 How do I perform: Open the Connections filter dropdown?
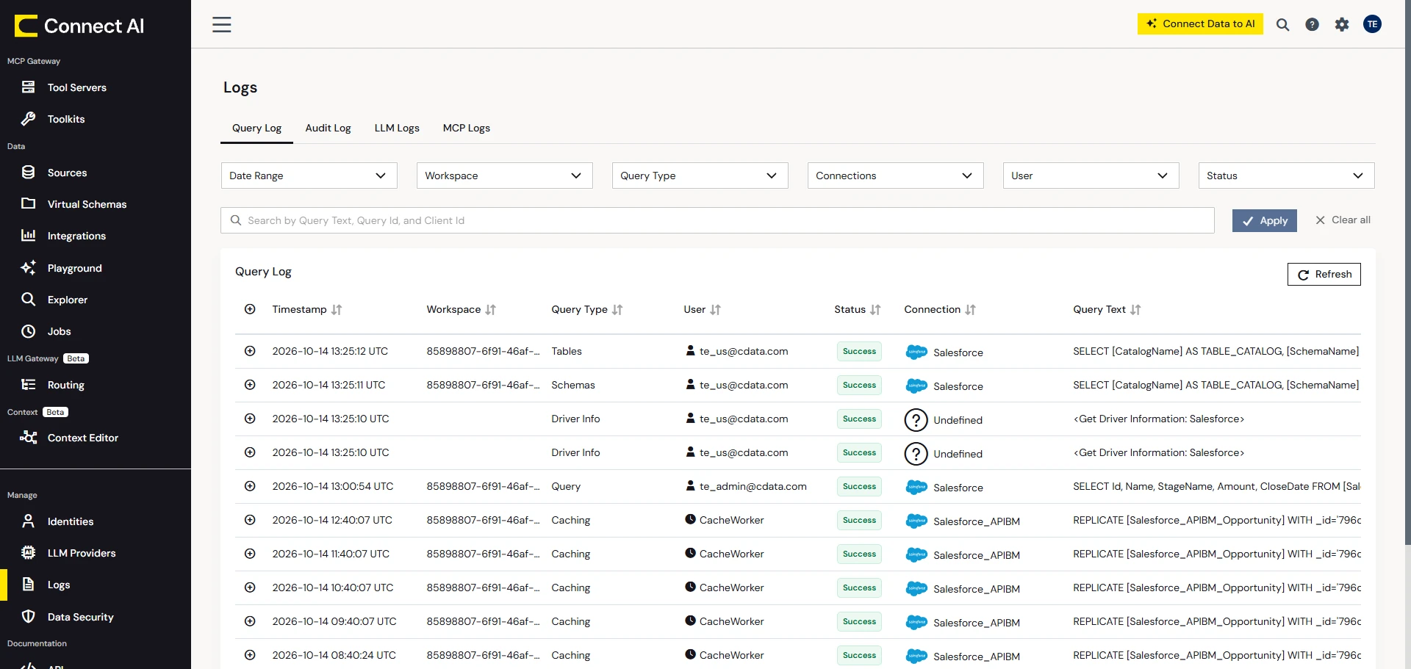coord(895,176)
